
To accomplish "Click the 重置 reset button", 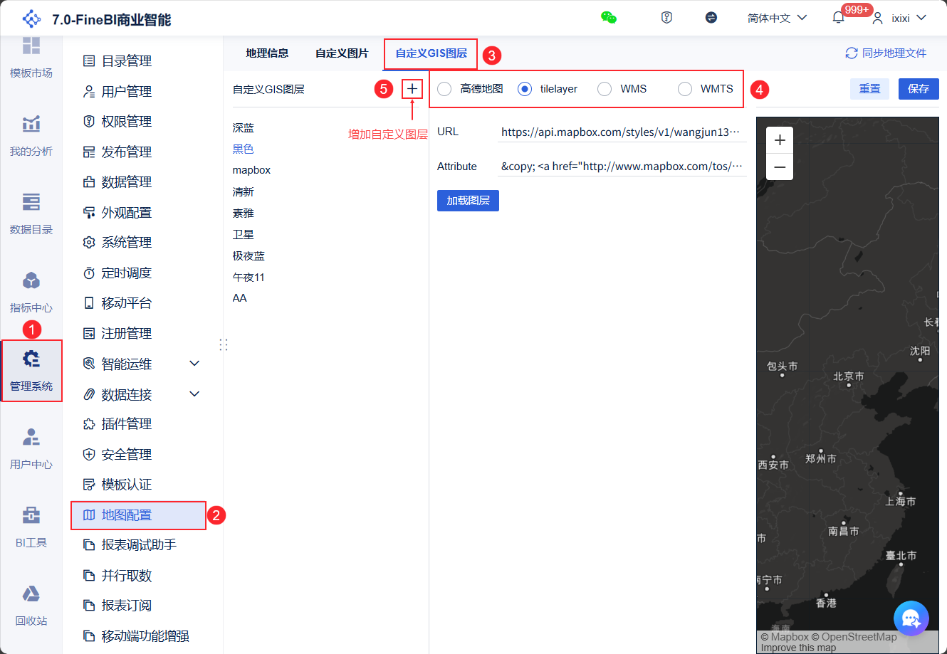I will click(x=869, y=89).
